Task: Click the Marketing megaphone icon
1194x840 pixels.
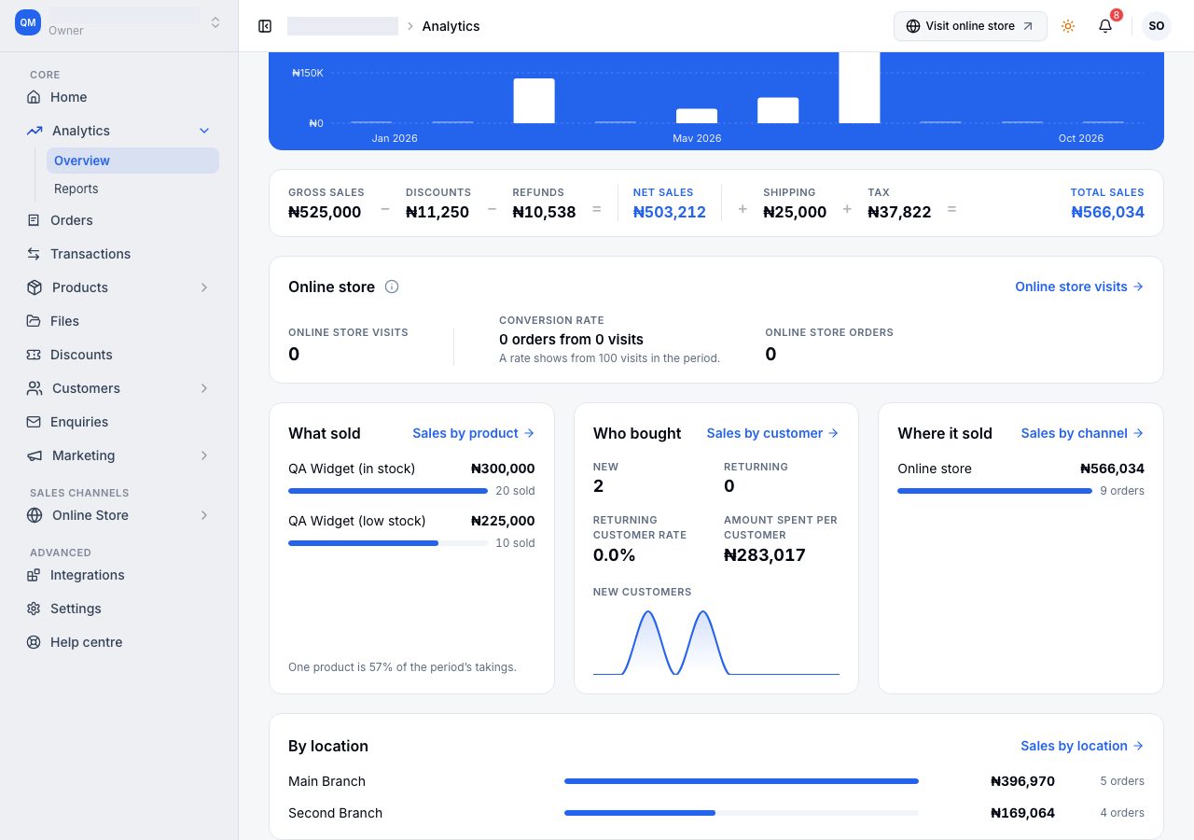Action: tap(35, 455)
